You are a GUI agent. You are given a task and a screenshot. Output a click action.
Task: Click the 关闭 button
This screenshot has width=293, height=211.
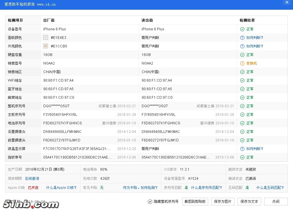click(276, 202)
